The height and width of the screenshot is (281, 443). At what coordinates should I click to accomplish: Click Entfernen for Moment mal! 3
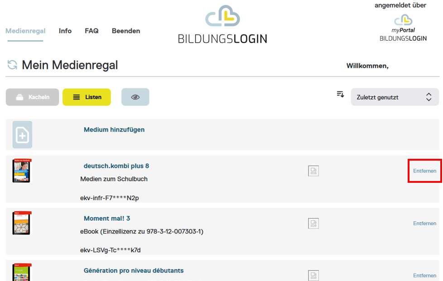coord(424,224)
